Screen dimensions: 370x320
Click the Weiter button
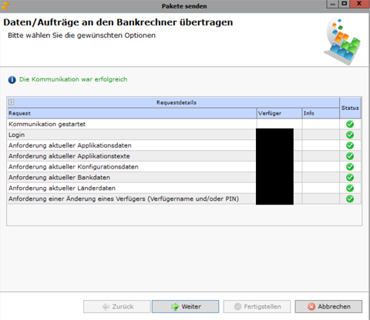(x=185, y=306)
